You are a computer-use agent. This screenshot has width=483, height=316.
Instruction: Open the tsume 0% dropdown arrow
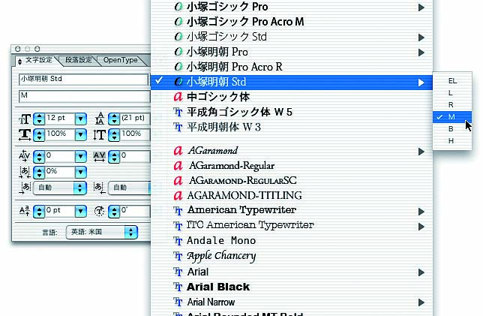(x=81, y=173)
